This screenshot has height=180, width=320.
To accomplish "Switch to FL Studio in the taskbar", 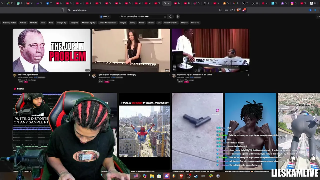I will coord(174,176).
